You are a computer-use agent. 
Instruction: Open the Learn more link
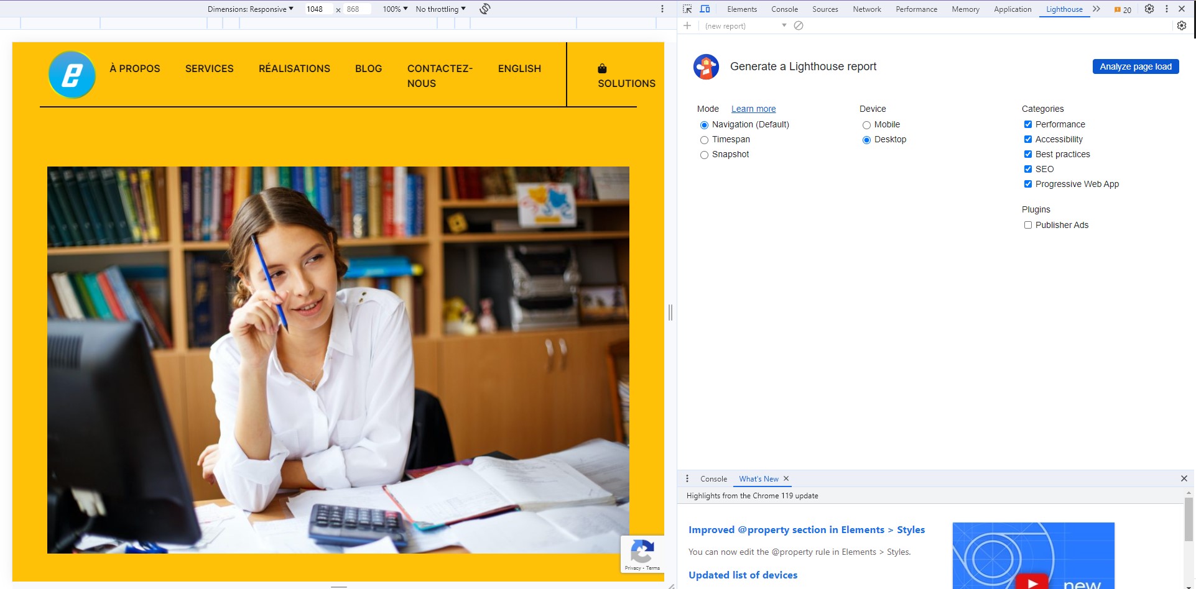click(753, 109)
